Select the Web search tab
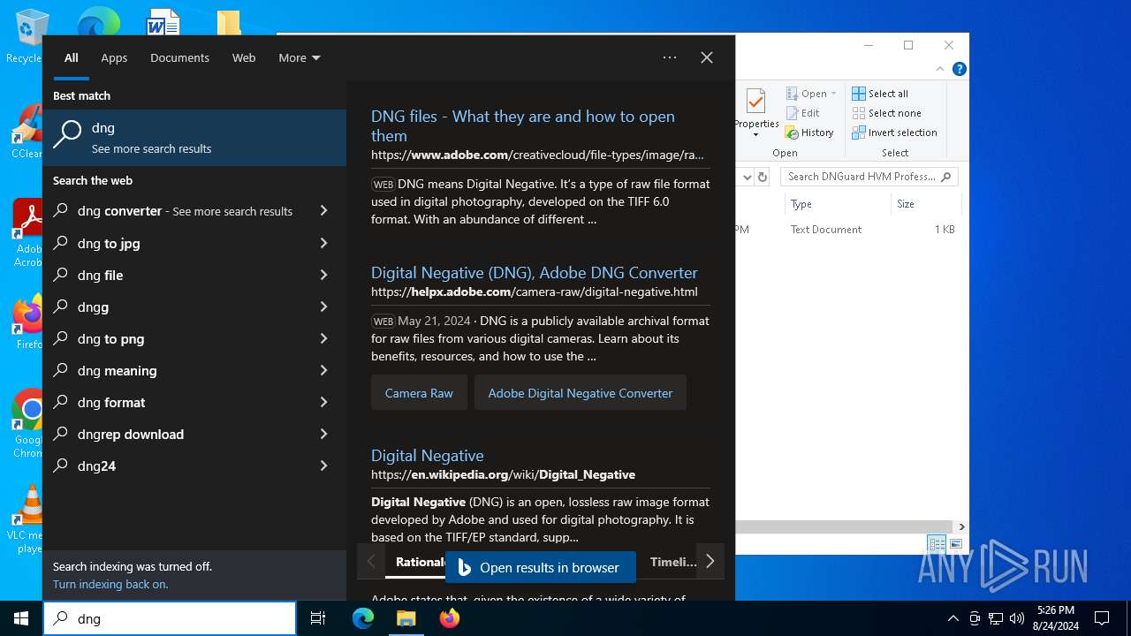 pyautogui.click(x=244, y=57)
